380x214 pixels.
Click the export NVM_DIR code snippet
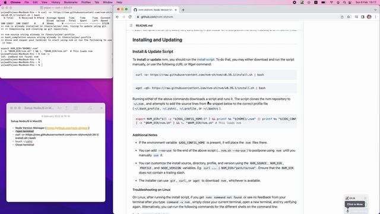pos(214,121)
